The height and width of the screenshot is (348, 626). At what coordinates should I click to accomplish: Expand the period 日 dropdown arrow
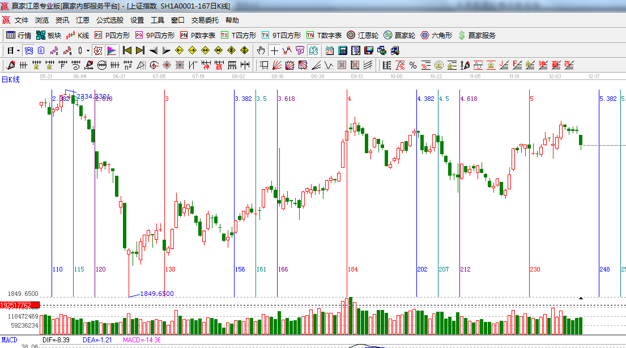click(18, 50)
